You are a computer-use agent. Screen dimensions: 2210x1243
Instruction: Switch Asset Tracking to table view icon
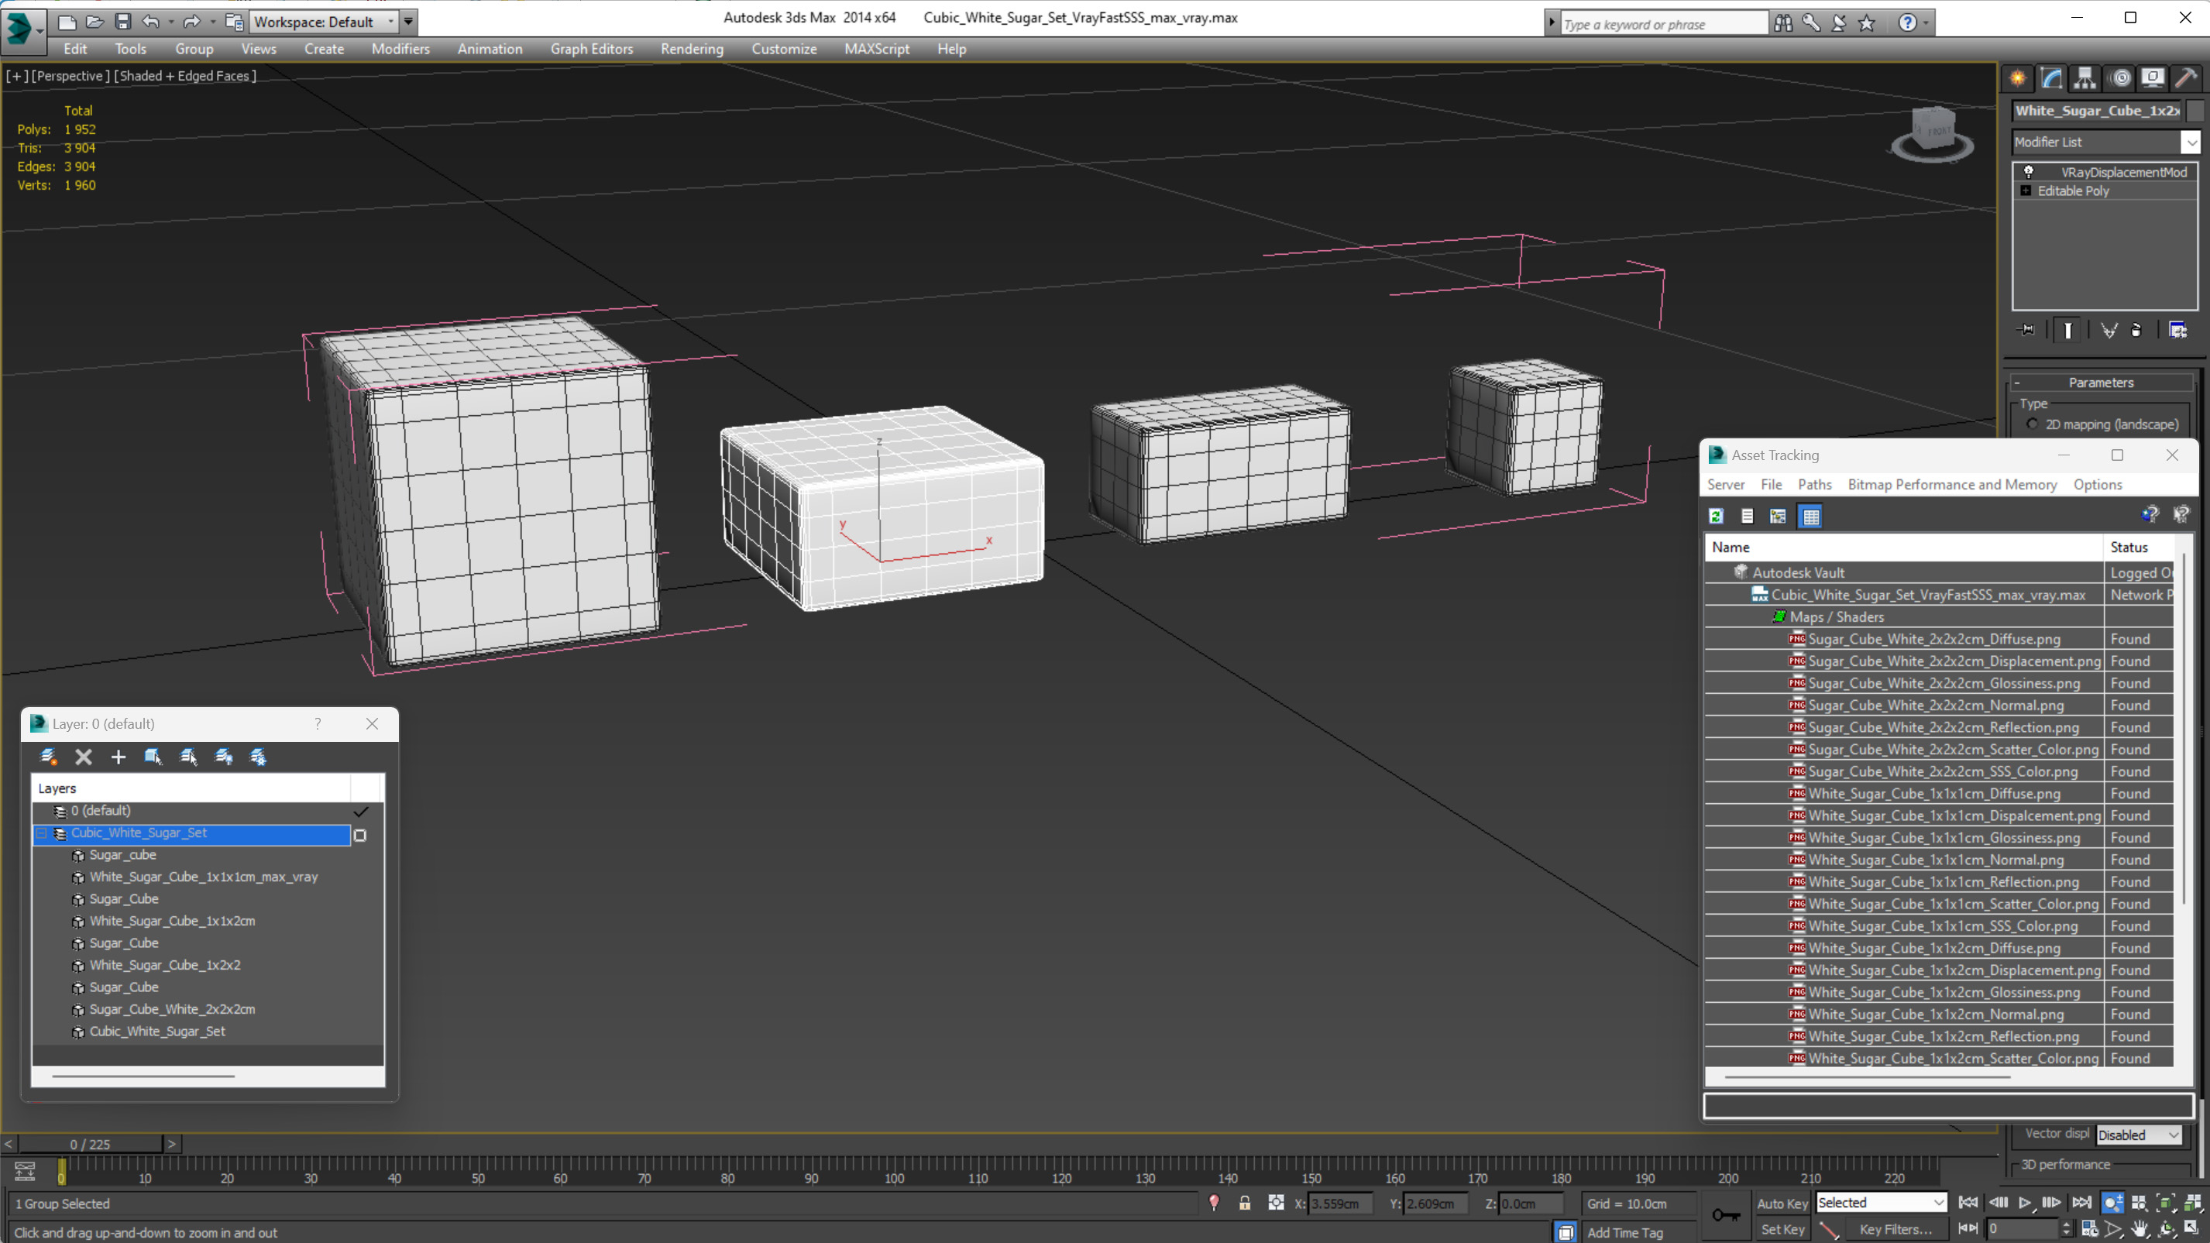point(1810,516)
